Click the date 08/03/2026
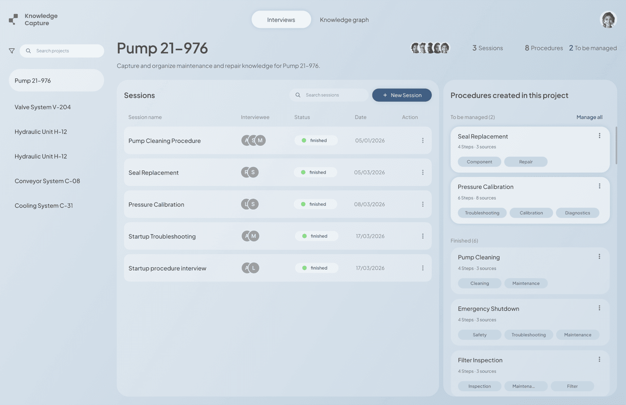The image size is (626, 405). [369, 204]
